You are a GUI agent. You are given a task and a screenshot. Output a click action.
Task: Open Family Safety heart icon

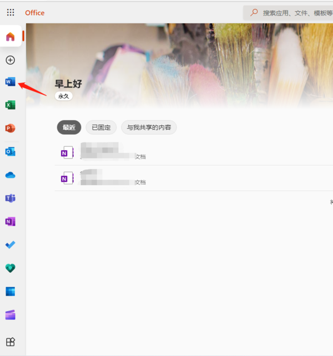[x=10, y=268]
